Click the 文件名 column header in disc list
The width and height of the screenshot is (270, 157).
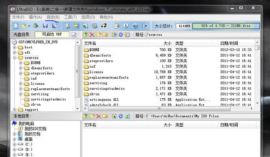pyautogui.click(x=115, y=43)
